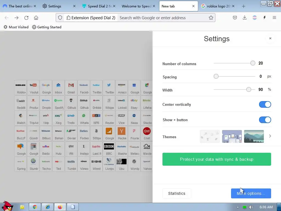Open the Spotify speed dial tile
This screenshot has width=281, height=211.
point(58,103)
